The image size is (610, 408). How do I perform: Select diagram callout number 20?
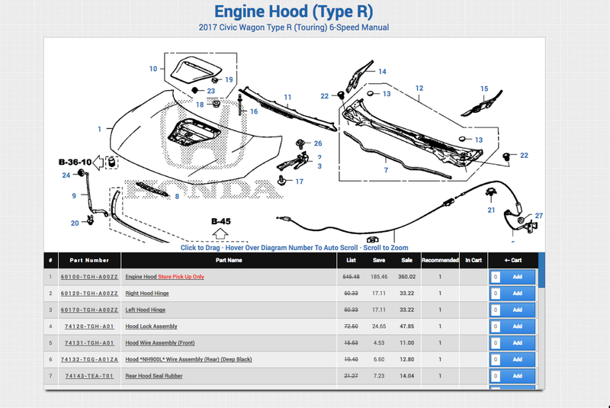(75, 223)
